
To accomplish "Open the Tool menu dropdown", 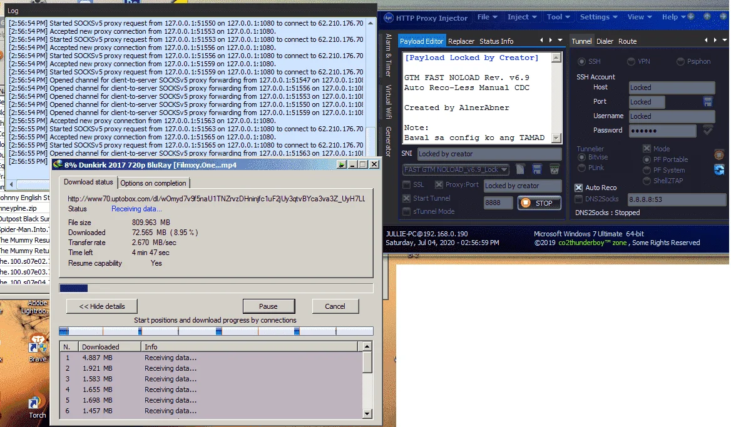I will coord(558,17).
